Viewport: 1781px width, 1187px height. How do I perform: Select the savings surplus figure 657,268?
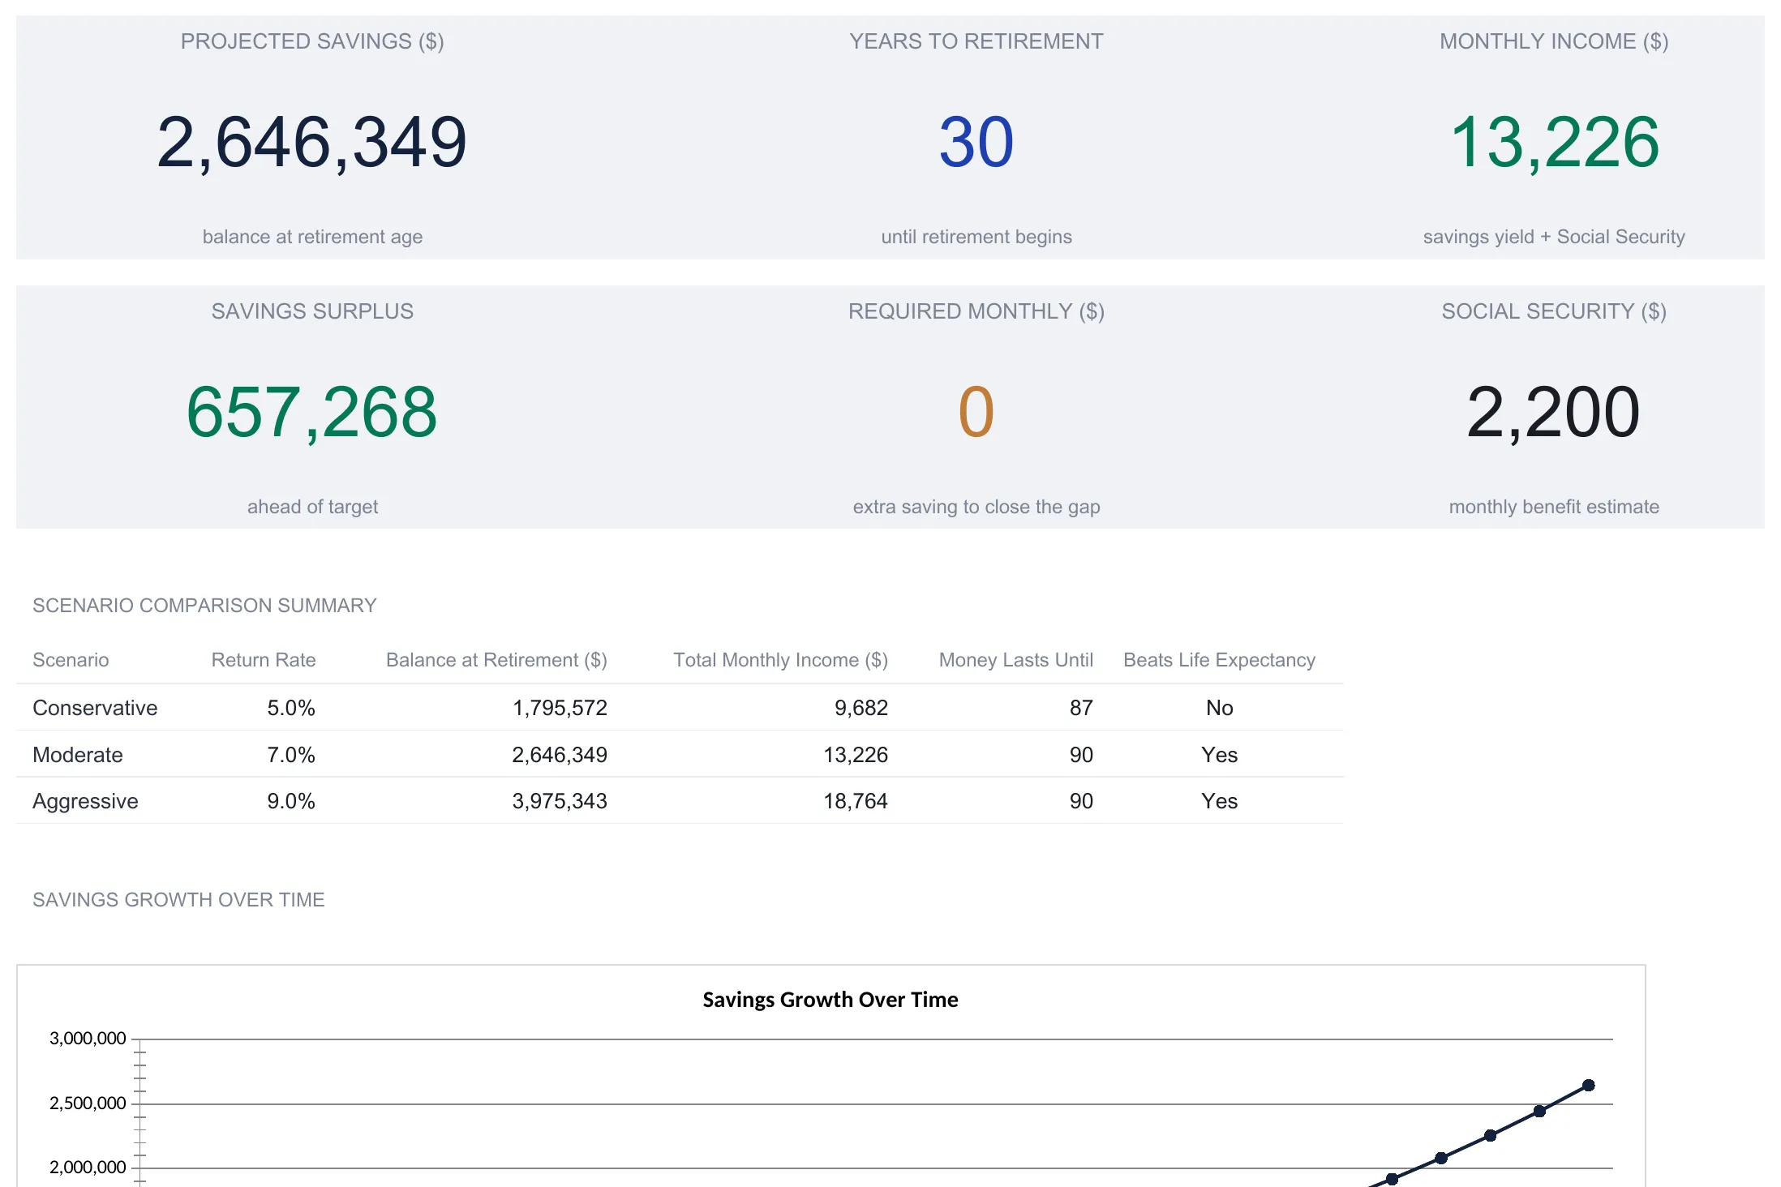pyautogui.click(x=312, y=413)
